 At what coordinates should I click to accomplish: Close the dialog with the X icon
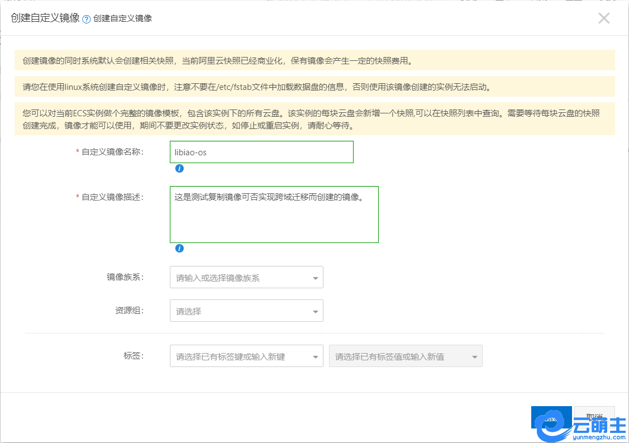604,18
